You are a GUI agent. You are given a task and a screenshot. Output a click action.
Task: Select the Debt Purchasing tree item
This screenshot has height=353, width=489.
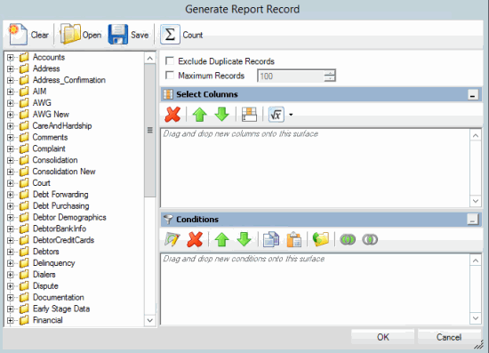coord(60,206)
